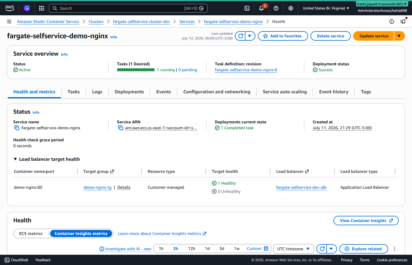Toggle the side navigation hamburger menu

click(9, 21)
